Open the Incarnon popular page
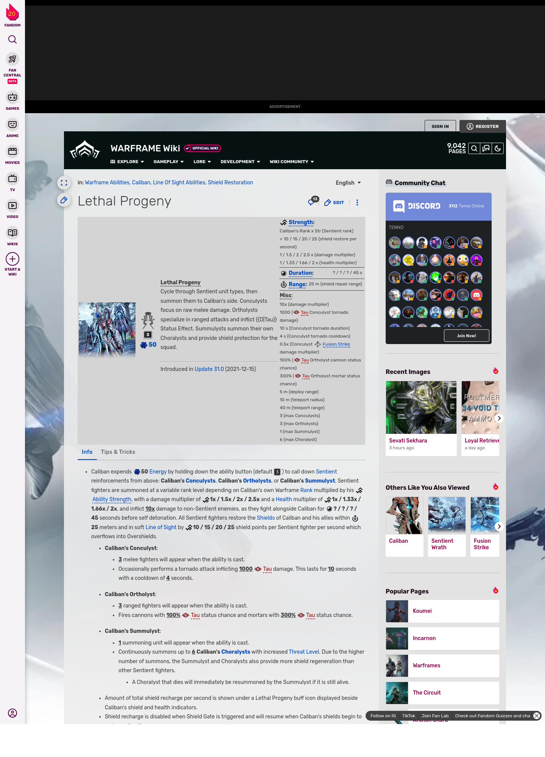 [442, 639]
